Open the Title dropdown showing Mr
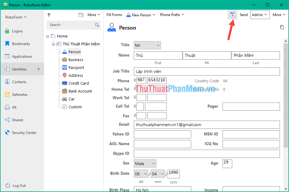 point(147,45)
